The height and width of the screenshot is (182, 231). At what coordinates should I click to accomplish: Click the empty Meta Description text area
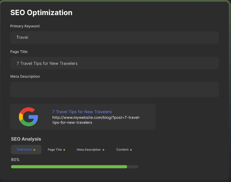click(x=114, y=89)
